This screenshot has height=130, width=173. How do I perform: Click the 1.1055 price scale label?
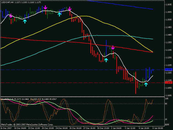pyautogui.click(x=169, y=88)
